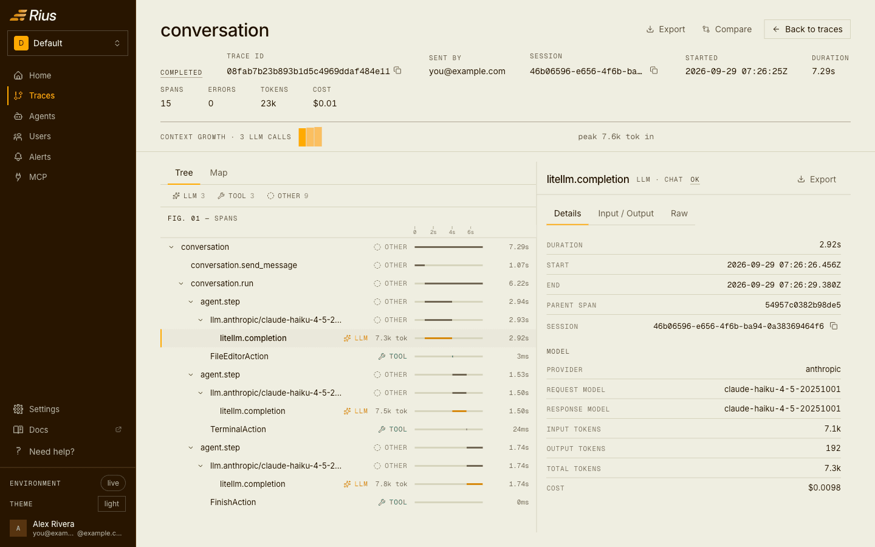Toggle the light theme switch
875x547 pixels.
click(x=112, y=504)
